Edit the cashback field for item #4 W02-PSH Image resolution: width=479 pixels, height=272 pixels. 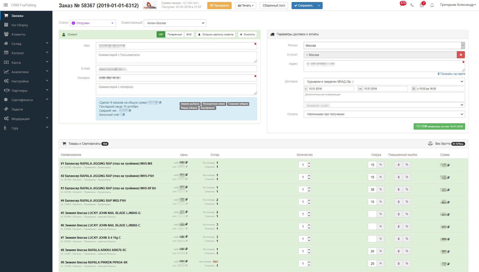pos(399,202)
